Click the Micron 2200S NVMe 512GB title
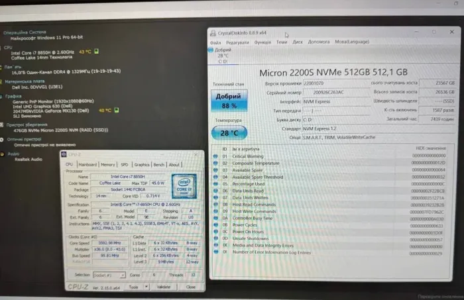This screenshot has width=464, height=300. pos(333,73)
